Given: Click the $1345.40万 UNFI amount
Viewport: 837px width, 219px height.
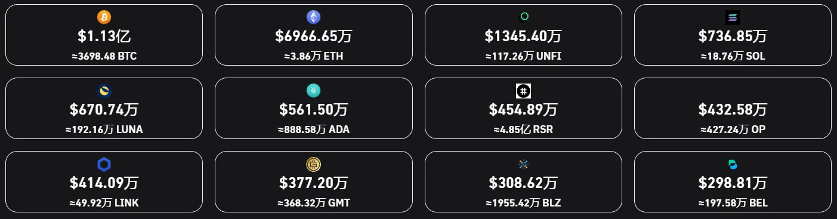Looking at the screenshot, I should click(x=523, y=36).
